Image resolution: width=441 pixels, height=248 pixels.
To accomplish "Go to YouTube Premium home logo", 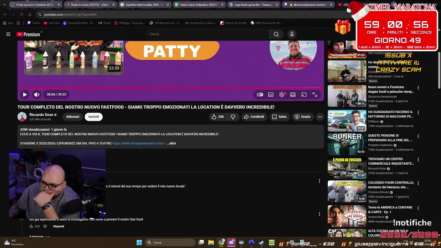I will [x=29, y=34].
